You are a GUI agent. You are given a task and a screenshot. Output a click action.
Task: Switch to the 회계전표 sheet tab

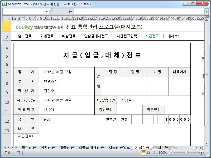click(48, 148)
